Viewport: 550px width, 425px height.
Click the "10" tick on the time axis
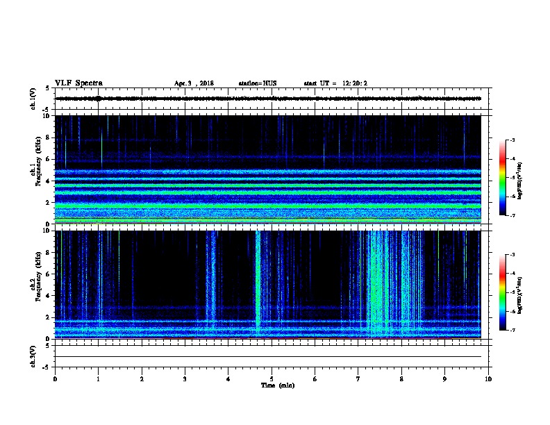coord(488,379)
